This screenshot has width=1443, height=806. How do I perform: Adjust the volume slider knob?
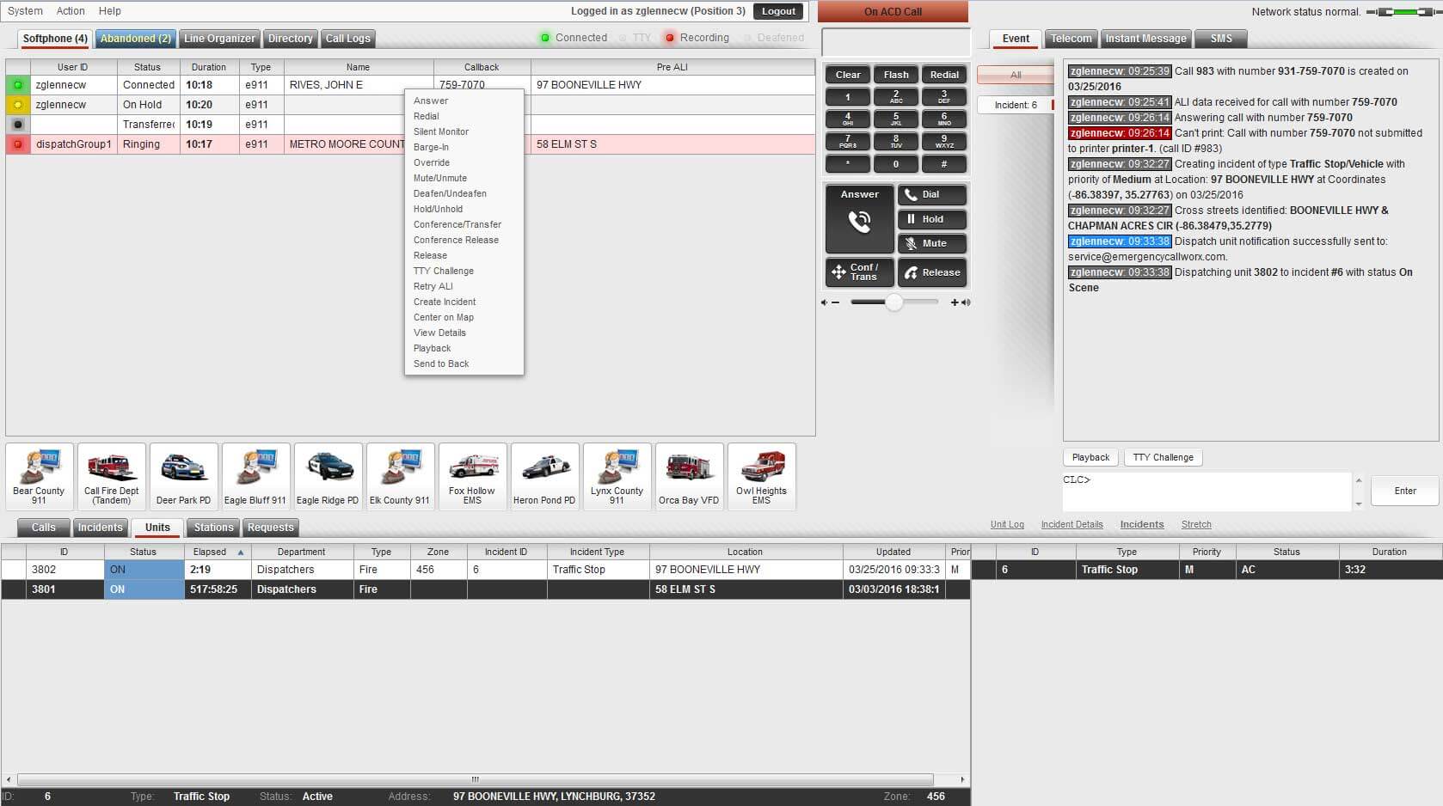pyautogui.click(x=894, y=302)
